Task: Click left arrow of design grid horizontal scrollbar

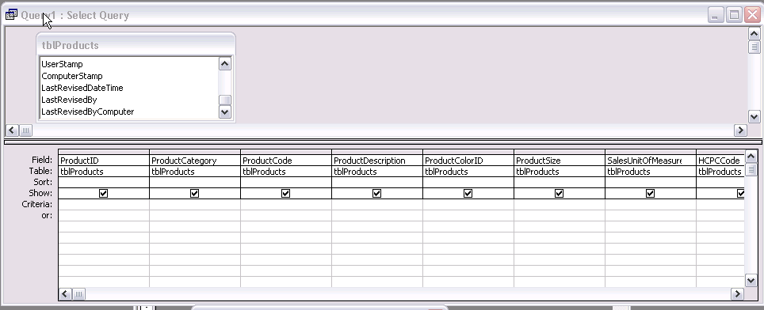Action: (65, 294)
